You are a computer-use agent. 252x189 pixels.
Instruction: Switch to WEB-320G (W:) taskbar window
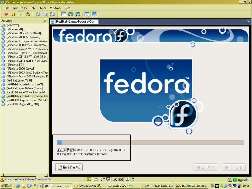tap(123, 186)
